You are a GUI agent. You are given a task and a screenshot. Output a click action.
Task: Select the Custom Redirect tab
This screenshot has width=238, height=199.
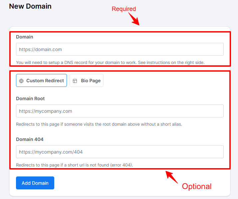[x=41, y=81]
